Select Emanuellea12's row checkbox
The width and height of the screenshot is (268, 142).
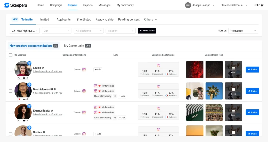click(10, 112)
